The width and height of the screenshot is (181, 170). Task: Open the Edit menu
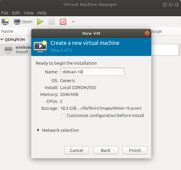pyautogui.click(x=16, y=13)
